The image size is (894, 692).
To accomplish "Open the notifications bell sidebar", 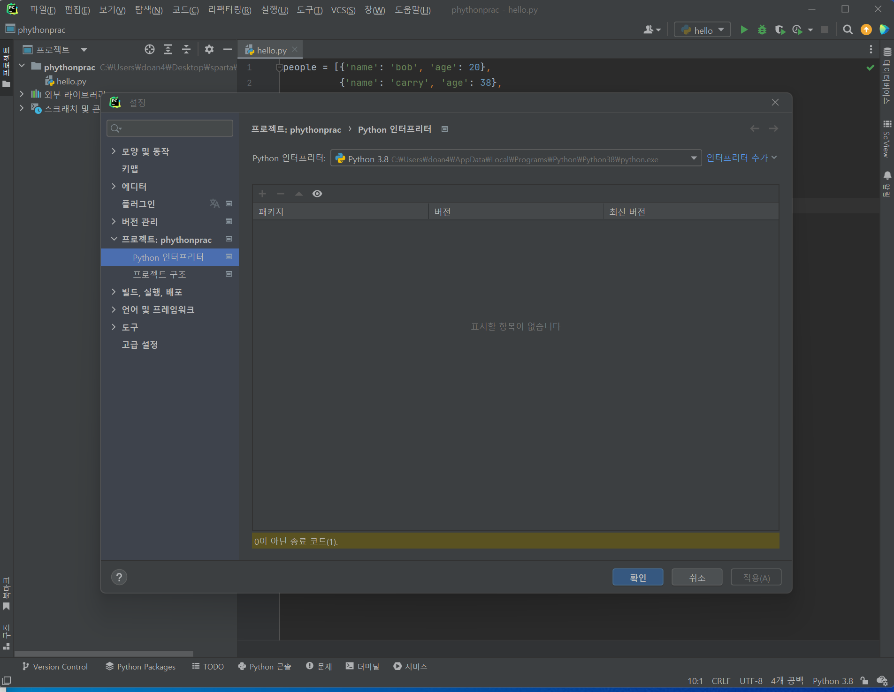I will pos(887,183).
